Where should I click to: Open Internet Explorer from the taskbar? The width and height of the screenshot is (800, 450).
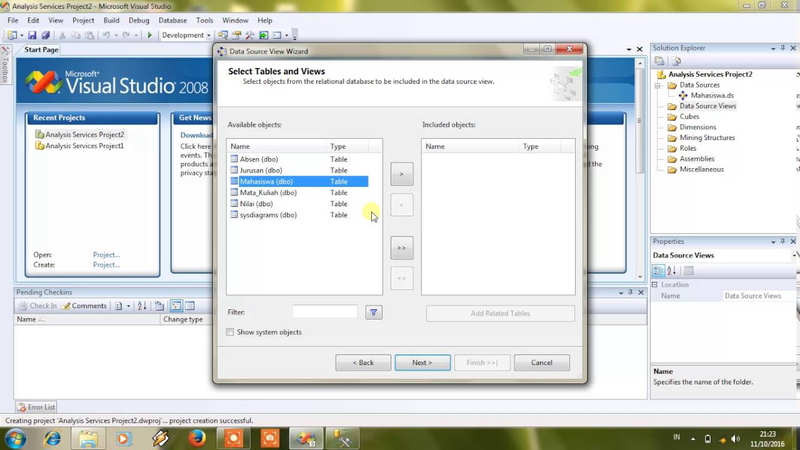tap(52, 438)
